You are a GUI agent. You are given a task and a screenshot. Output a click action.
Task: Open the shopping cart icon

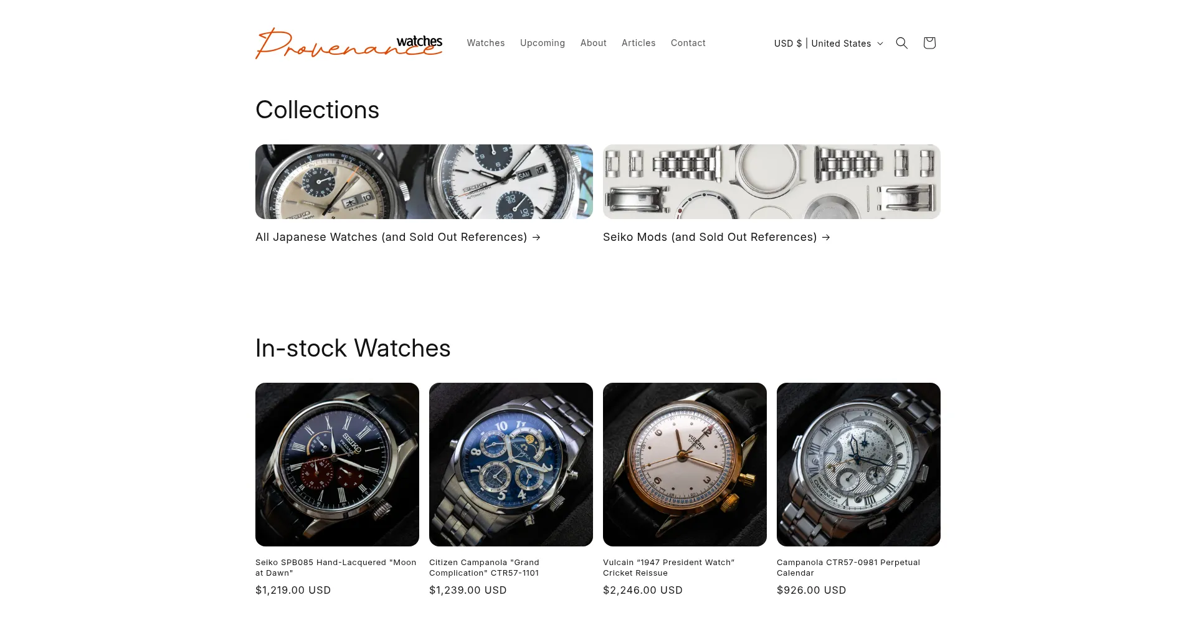pos(929,43)
